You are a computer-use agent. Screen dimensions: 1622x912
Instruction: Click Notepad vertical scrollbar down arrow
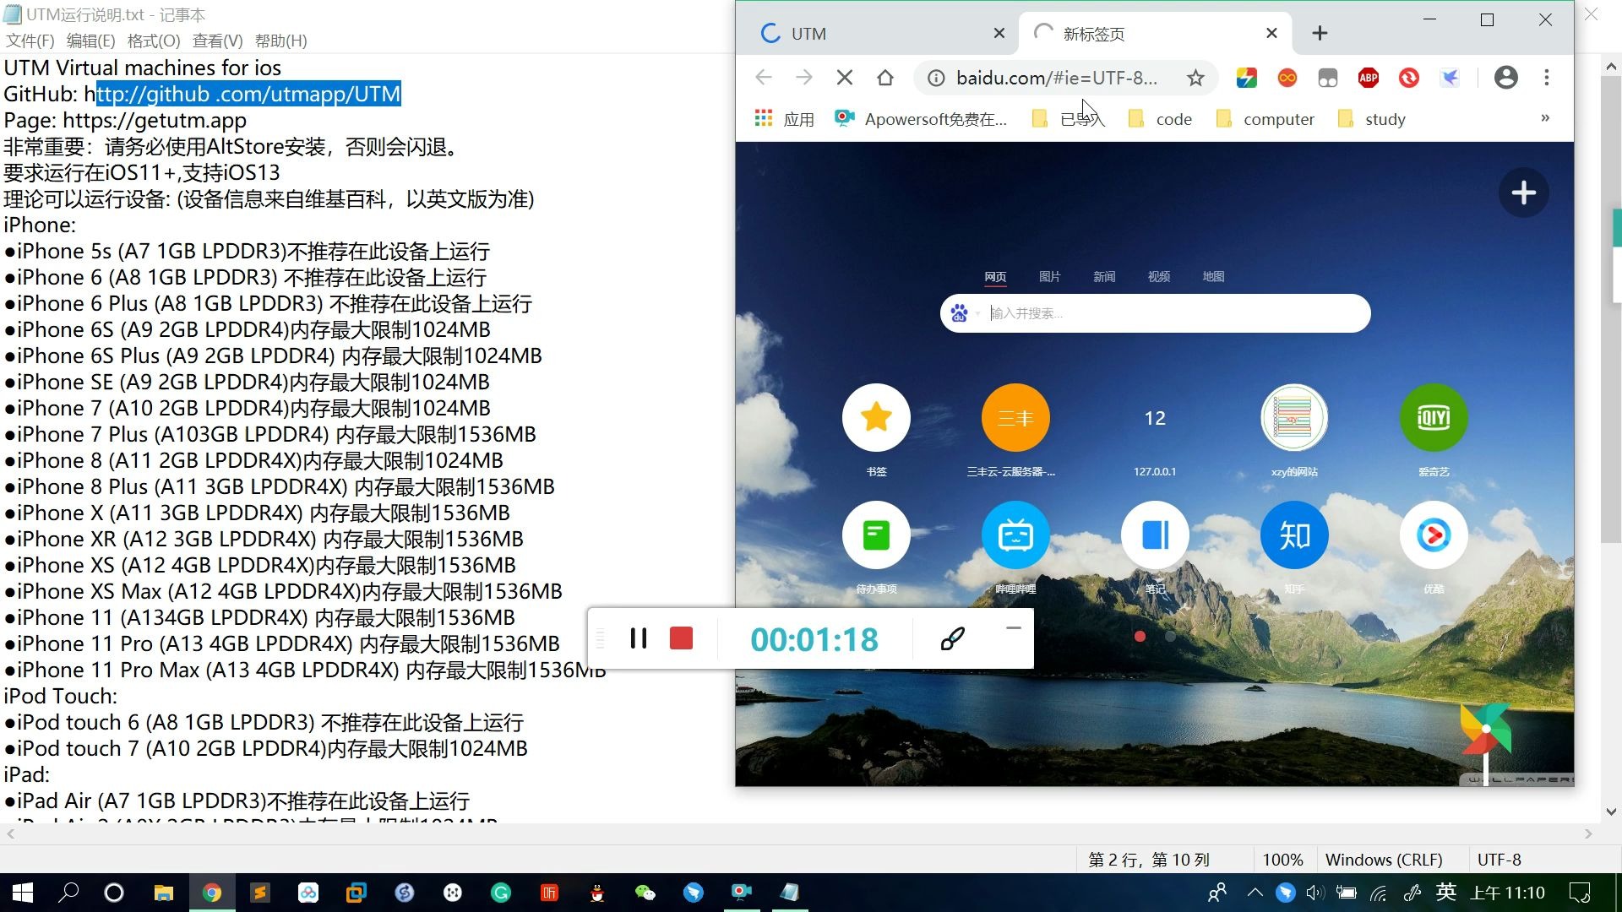1611,812
